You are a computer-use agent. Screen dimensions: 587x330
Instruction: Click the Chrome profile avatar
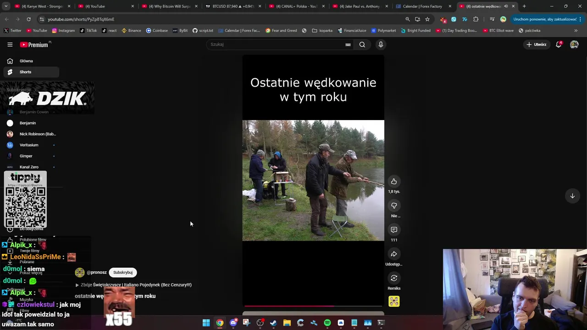(x=503, y=19)
